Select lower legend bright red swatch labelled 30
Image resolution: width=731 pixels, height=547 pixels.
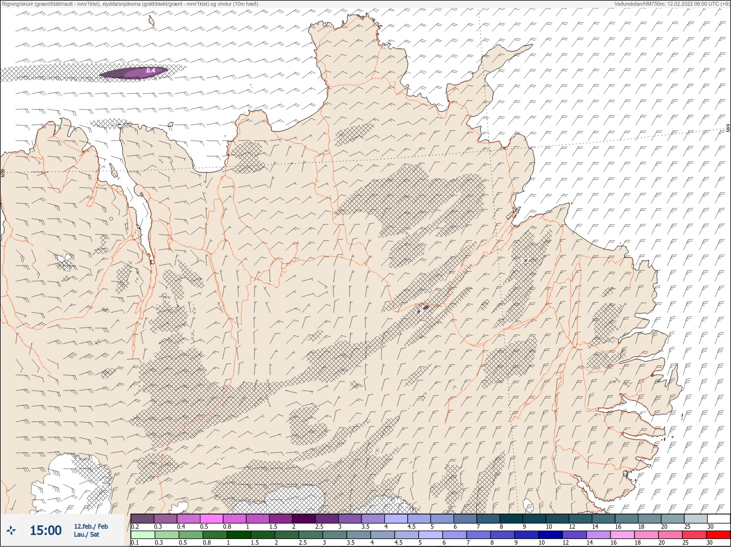718,535
